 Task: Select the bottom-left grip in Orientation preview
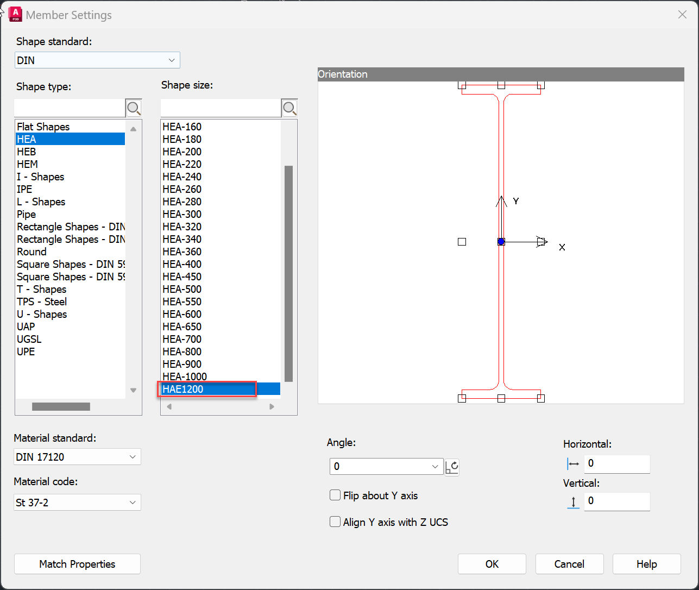[462, 398]
